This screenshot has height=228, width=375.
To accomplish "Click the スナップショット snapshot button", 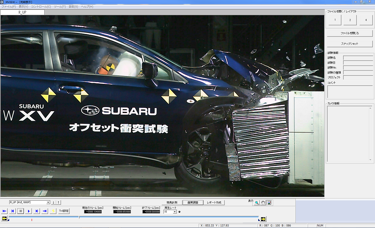I will [350, 43].
